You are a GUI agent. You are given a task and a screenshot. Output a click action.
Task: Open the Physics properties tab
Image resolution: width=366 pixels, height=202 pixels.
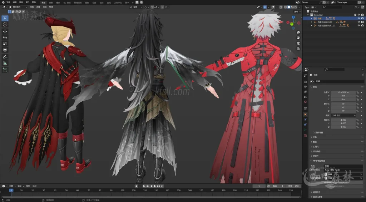click(x=305, y=119)
